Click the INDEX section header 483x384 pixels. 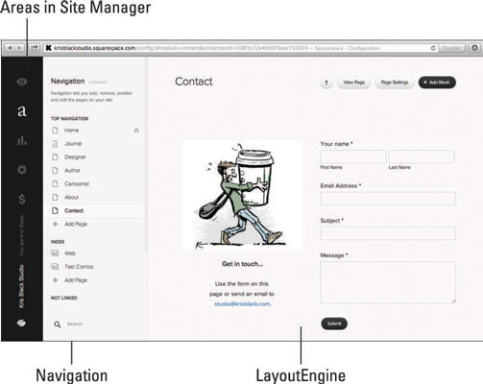click(58, 242)
